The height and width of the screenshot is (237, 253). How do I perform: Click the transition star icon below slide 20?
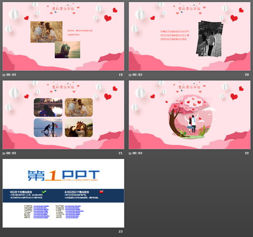point(130,75)
